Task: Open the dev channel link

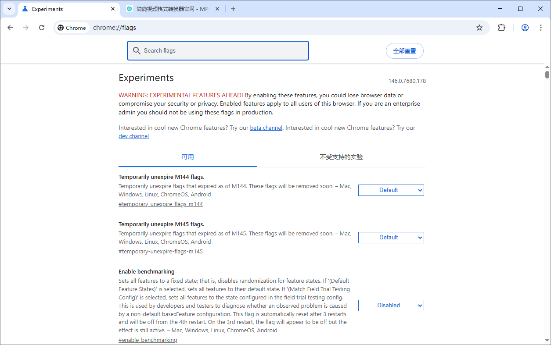Action: pyautogui.click(x=133, y=136)
